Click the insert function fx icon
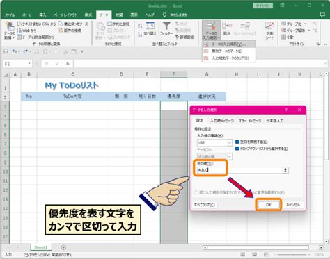330x259 pixels. 68,63
